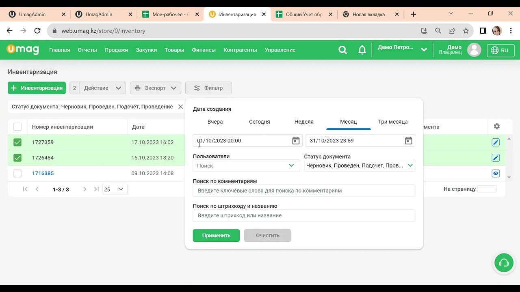This screenshot has height=292, width=520.
Task: Open rows-per-page dropdown showing 25
Action: point(115,189)
